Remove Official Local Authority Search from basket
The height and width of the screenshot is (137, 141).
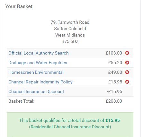tap(127, 53)
